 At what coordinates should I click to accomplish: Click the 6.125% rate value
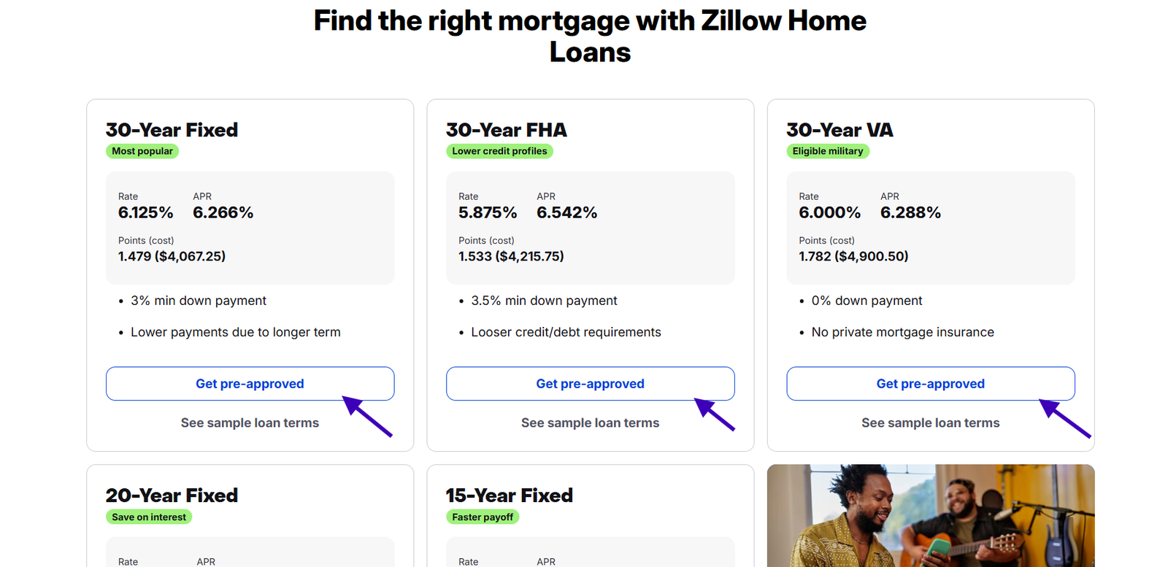(146, 212)
